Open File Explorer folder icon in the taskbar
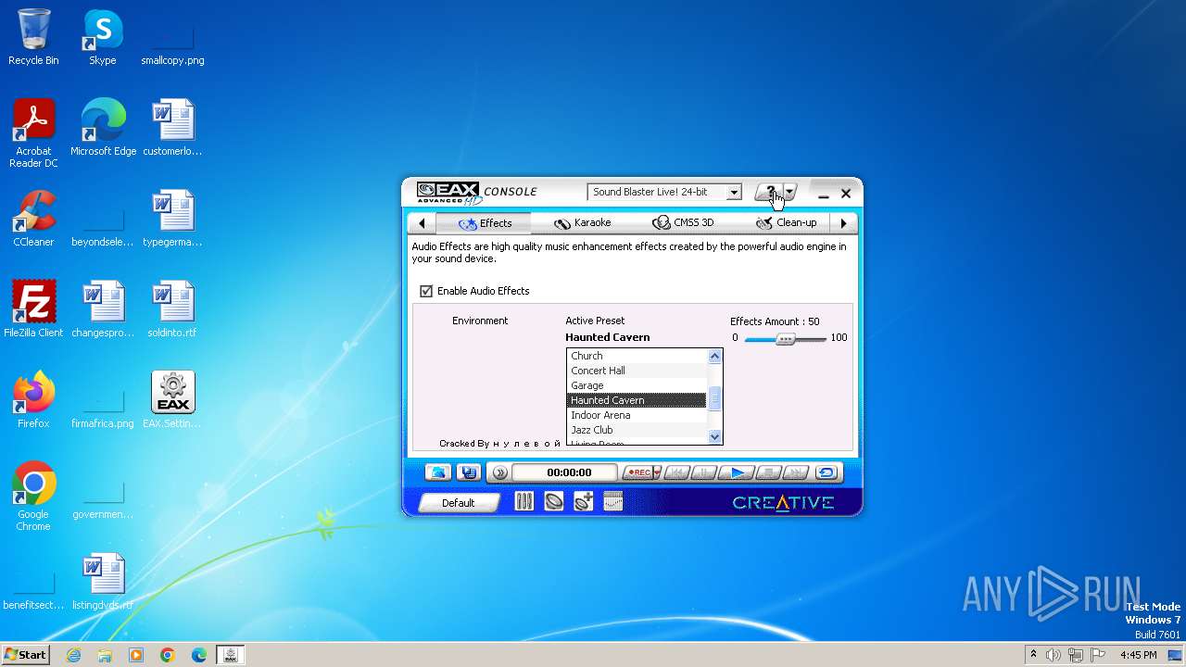Image resolution: width=1186 pixels, height=667 pixels. (105, 655)
